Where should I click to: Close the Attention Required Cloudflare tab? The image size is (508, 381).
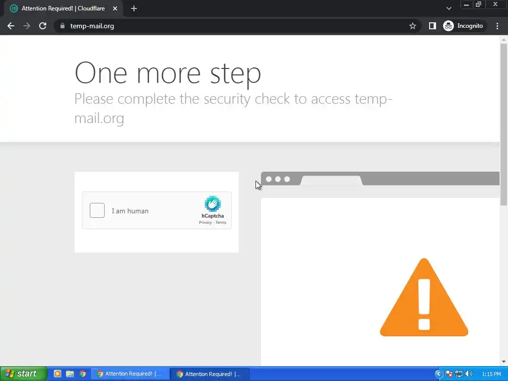tap(115, 8)
